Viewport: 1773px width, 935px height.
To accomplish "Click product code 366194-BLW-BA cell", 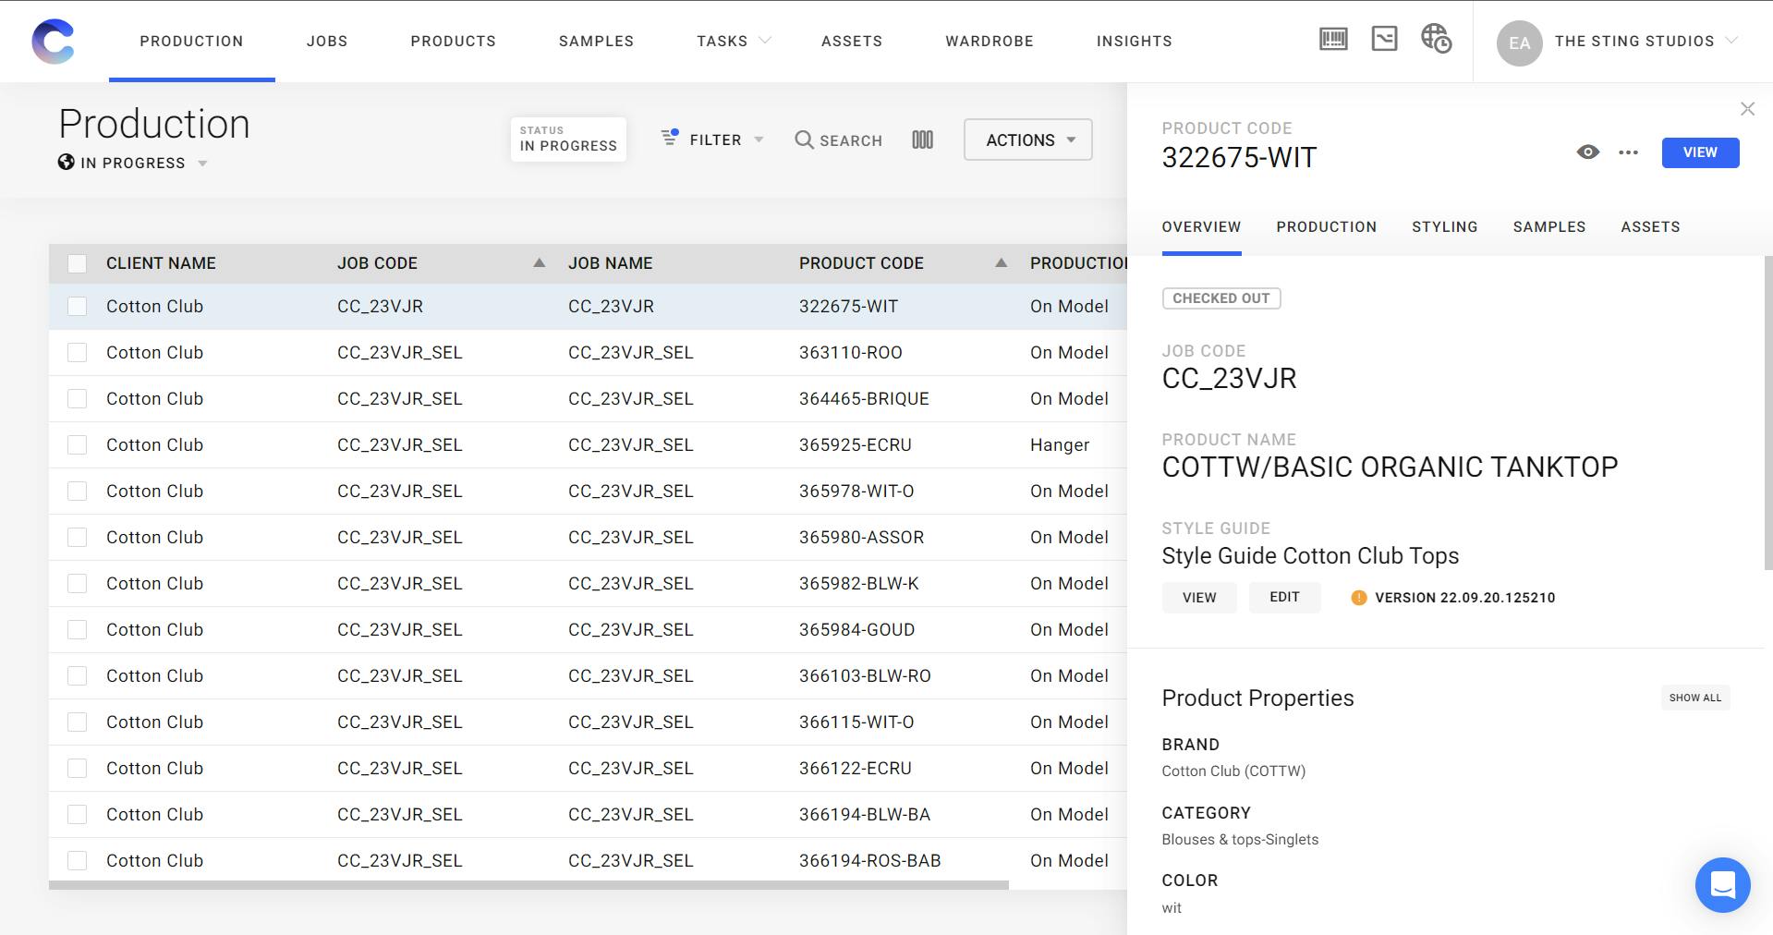I will tap(864, 815).
